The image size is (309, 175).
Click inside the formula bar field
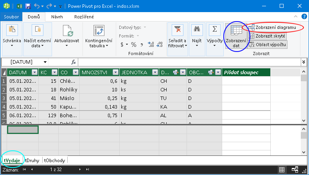coord(188,62)
